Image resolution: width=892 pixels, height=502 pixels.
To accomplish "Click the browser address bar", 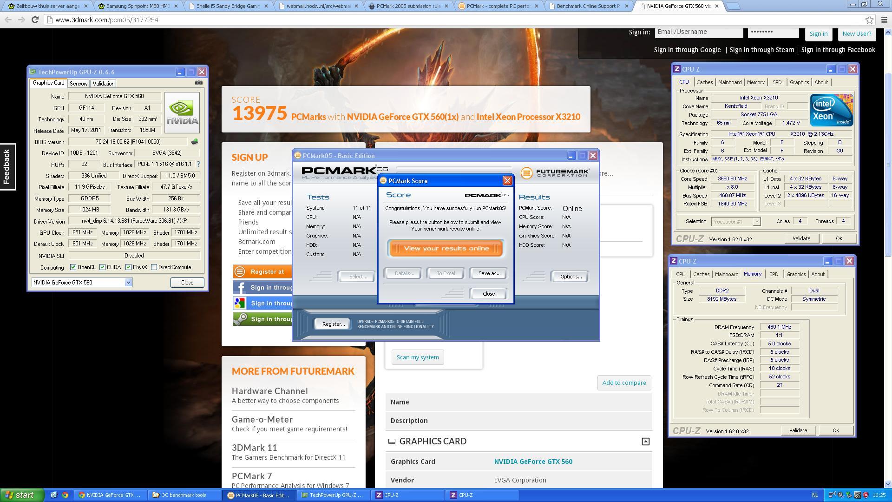I will click(x=455, y=20).
